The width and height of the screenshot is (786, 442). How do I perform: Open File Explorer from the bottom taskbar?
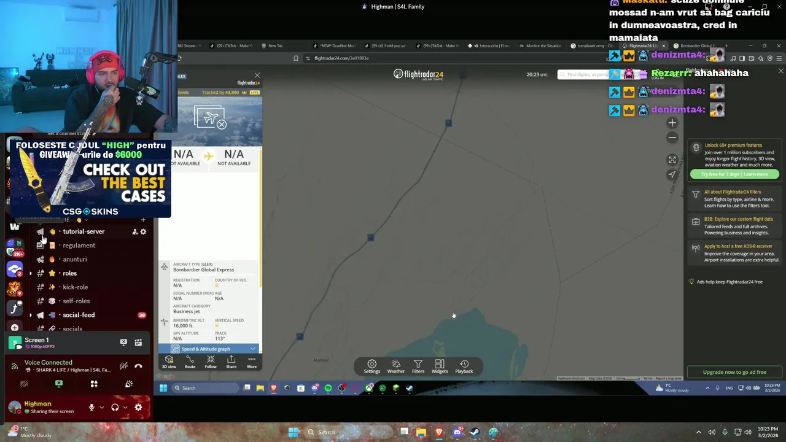[421, 432]
